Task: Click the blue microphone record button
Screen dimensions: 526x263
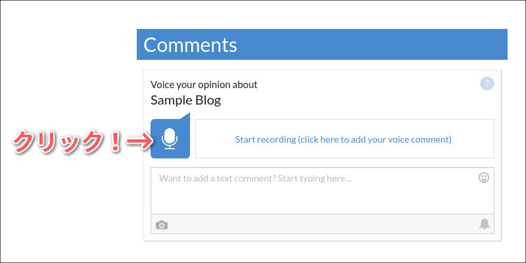Action: (x=170, y=139)
